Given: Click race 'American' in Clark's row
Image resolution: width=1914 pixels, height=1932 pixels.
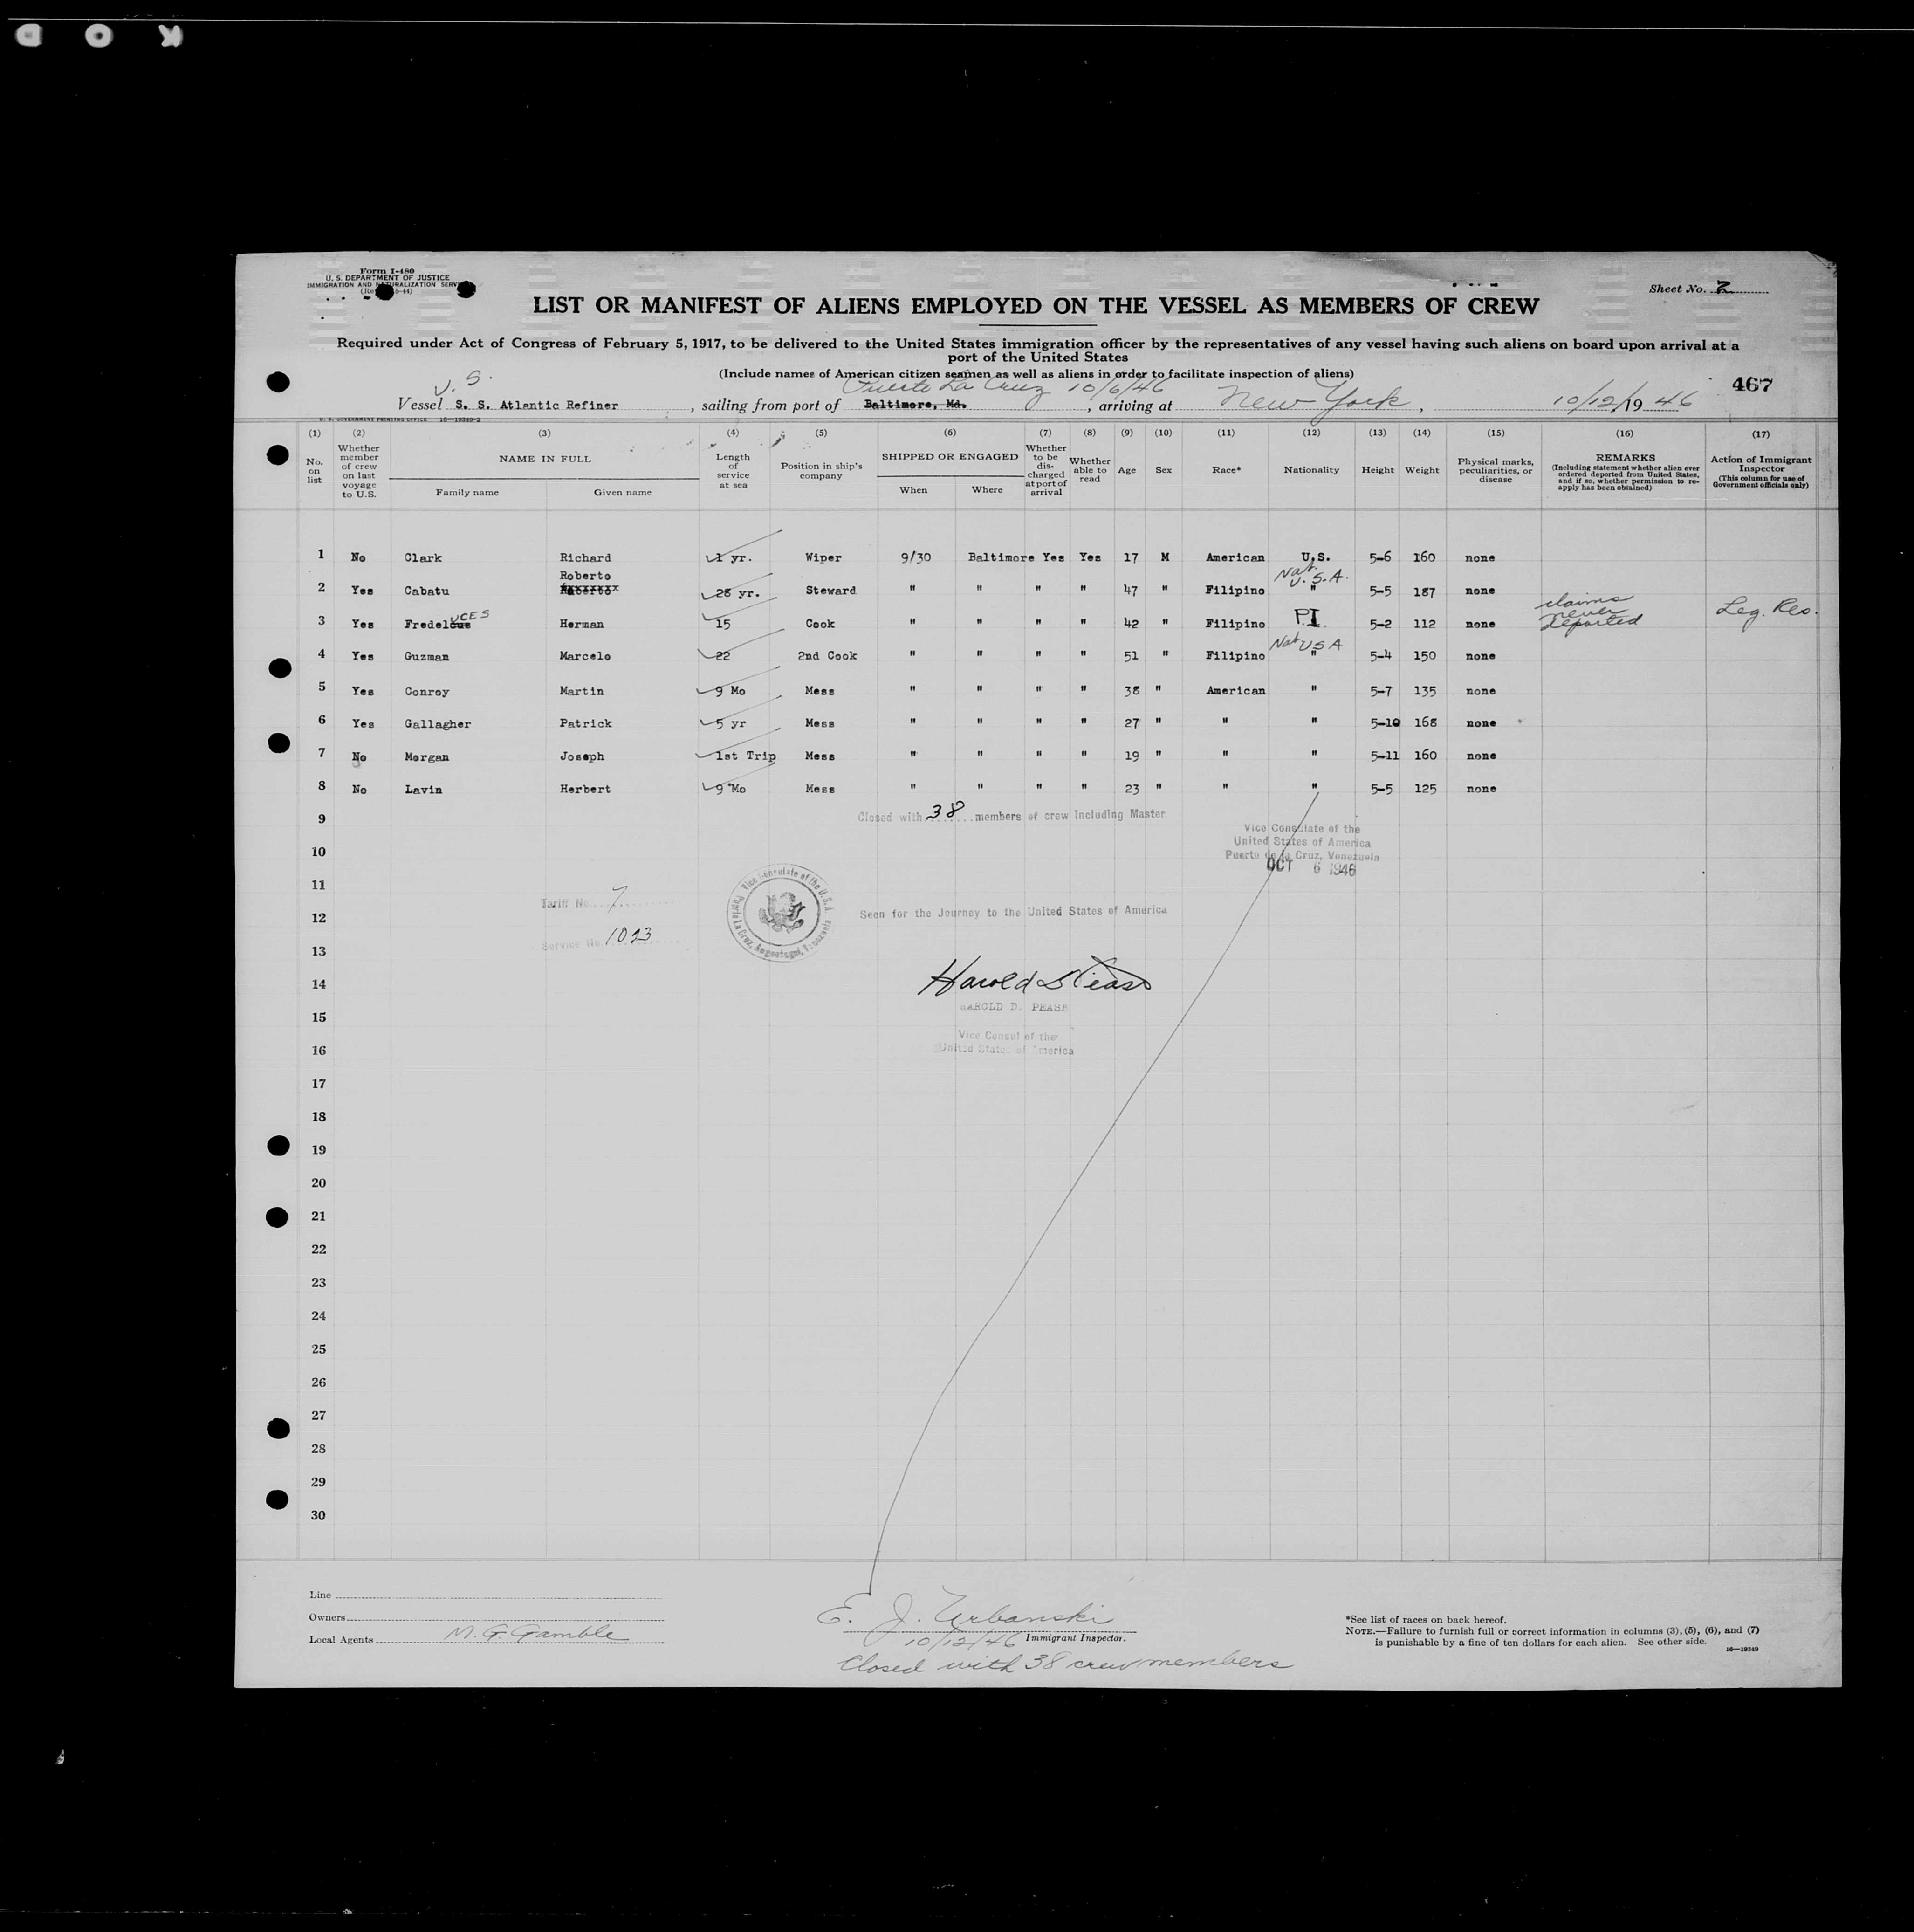Looking at the screenshot, I should [x=1235, y=558].
